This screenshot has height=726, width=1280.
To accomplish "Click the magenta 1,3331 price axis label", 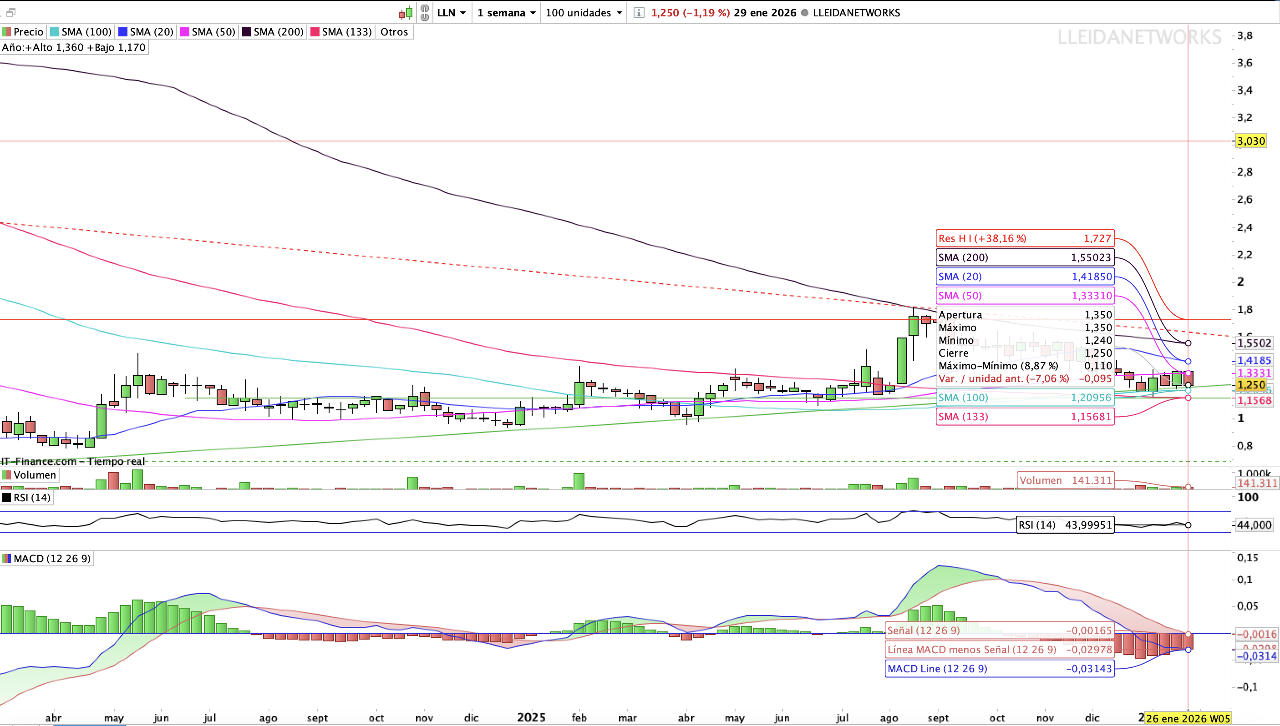I will tap(1254, 373).
